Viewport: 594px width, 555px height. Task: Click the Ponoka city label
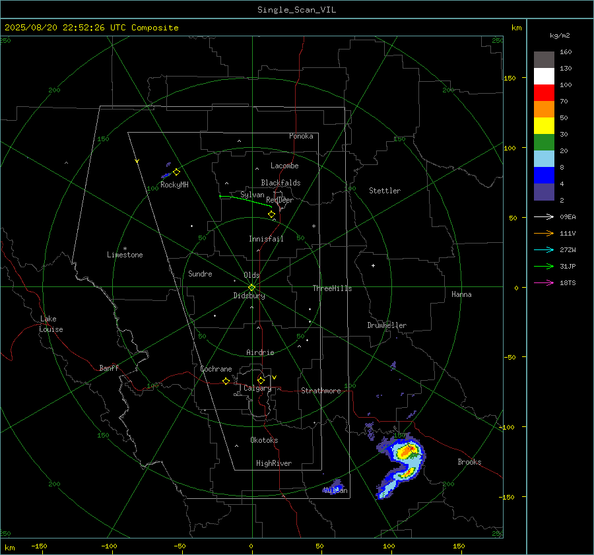click(x=301, y=136)
